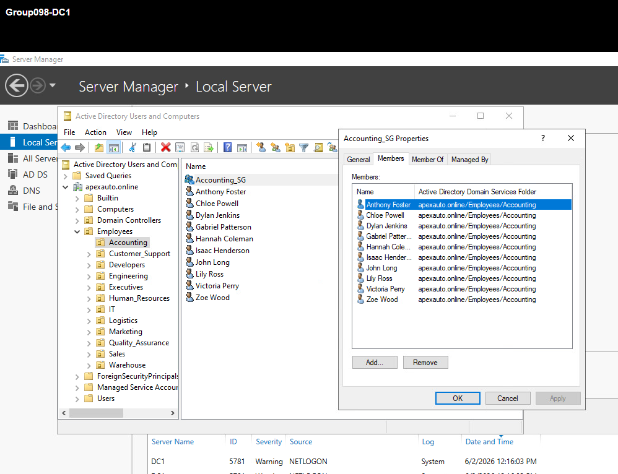This screenshot has height=474, width=618.
Task: Open Server Manager navigation history dropdown
Action: pyautogui.click(x=53, y=85)
